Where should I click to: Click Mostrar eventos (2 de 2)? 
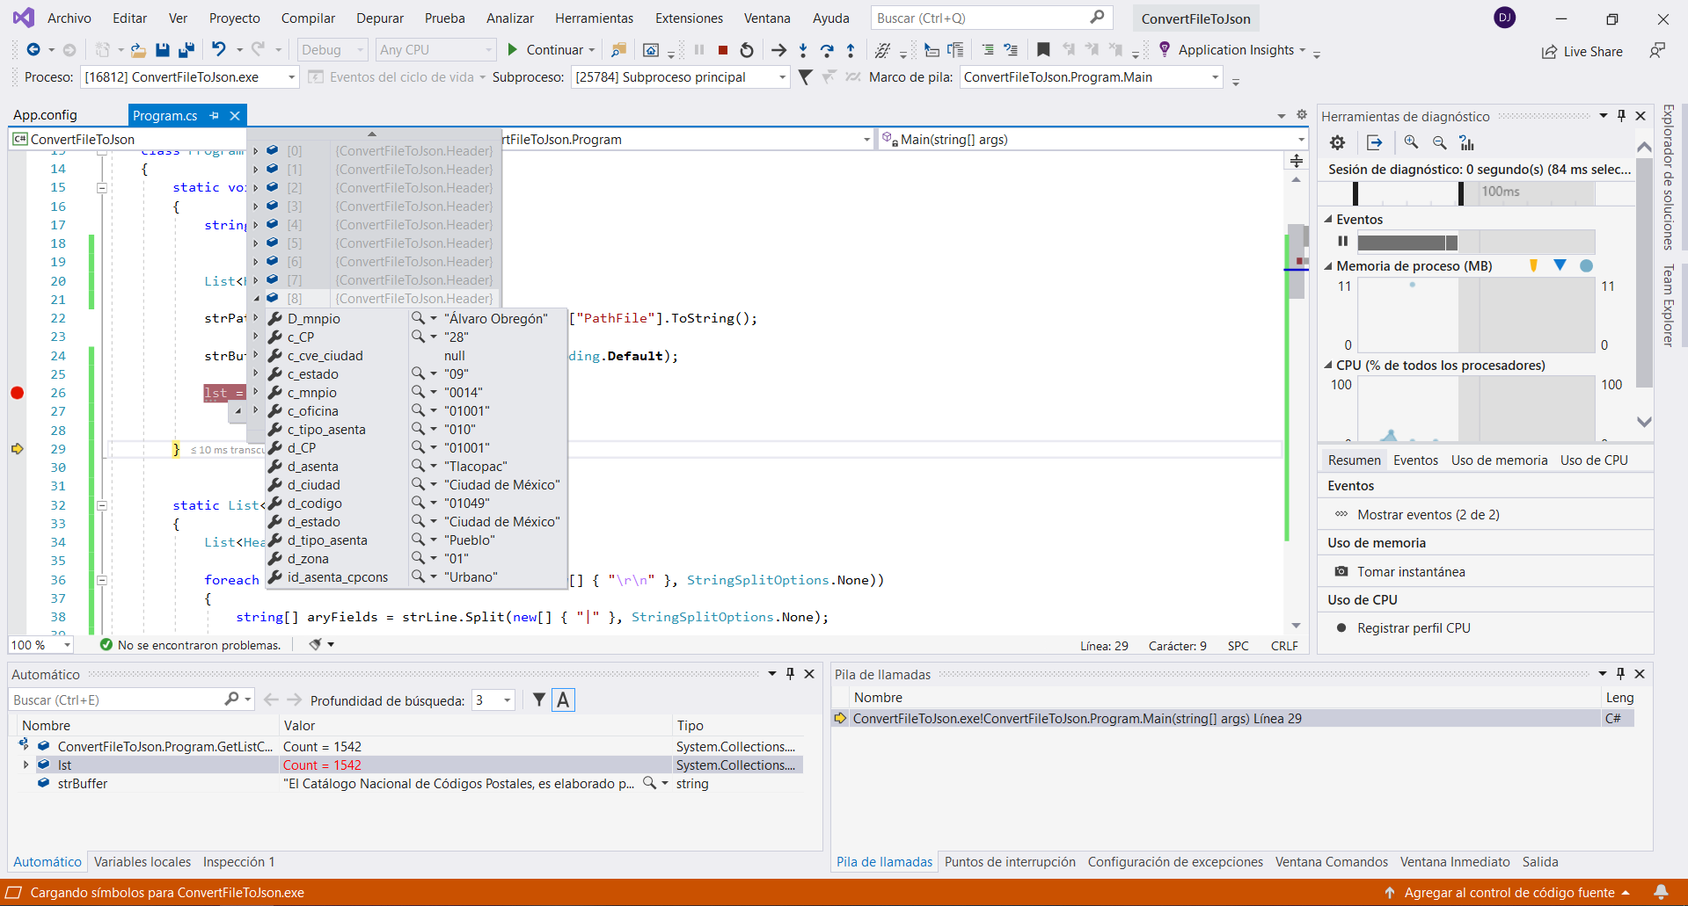(x=1428, y=515)
